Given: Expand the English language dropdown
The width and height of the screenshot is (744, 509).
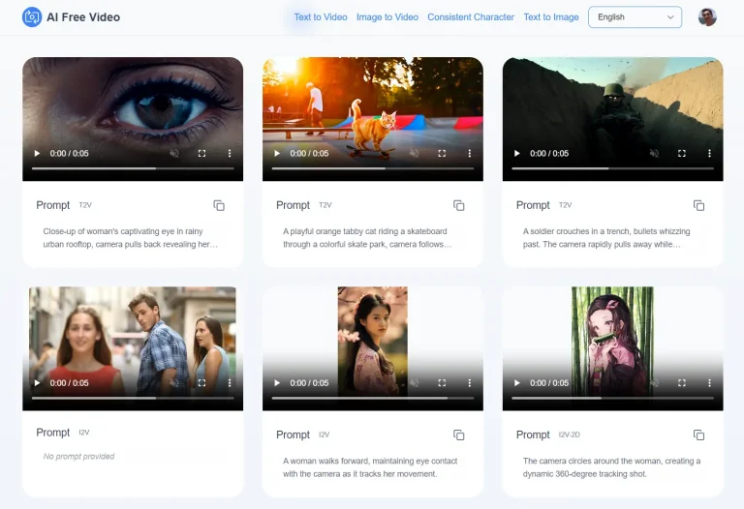Looking at the screenshot, I should pyautogui.click(x=635, y=17).
